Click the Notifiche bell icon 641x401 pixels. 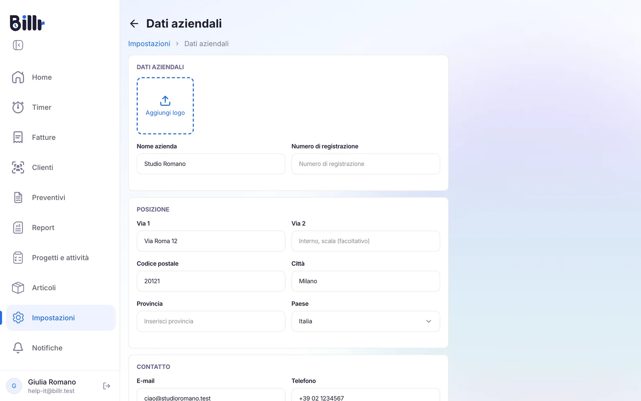pos(18,348)
